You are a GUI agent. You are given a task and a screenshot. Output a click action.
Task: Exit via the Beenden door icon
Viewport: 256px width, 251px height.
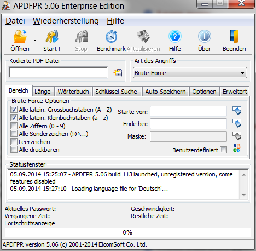[234, 41]
